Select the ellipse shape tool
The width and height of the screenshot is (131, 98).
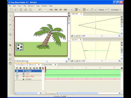click(x=10, y=20)
